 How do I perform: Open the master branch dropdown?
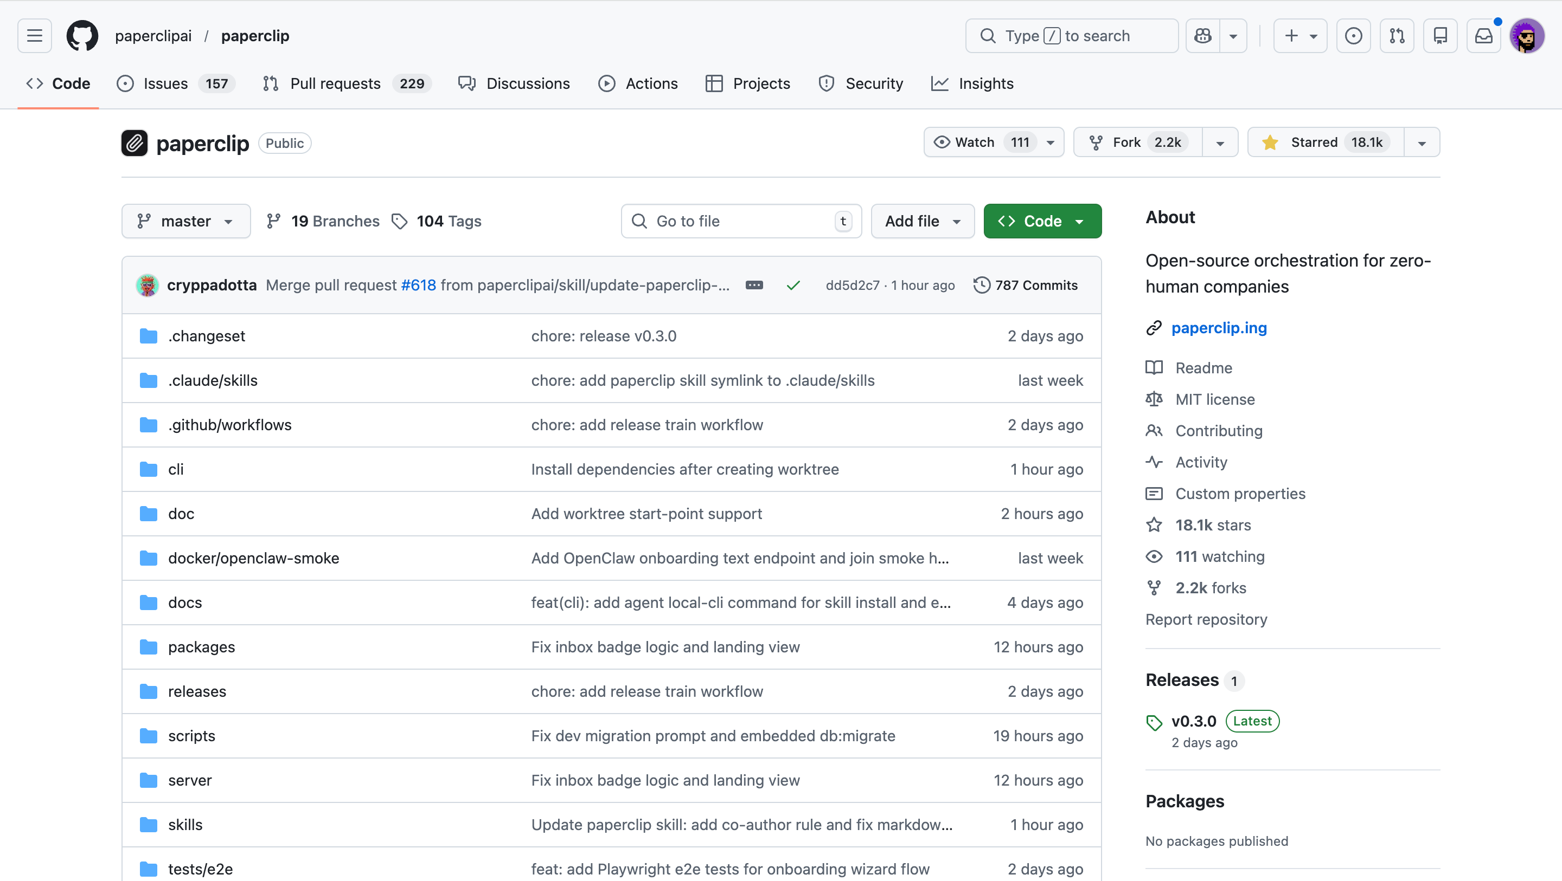[185, 221]
